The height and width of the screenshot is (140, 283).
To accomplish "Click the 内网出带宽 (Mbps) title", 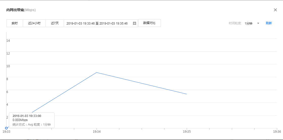I will (21, 10).
